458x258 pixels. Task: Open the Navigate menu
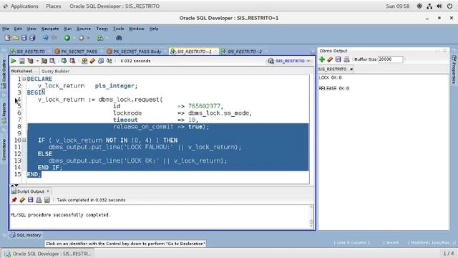(x=50, y=29)
